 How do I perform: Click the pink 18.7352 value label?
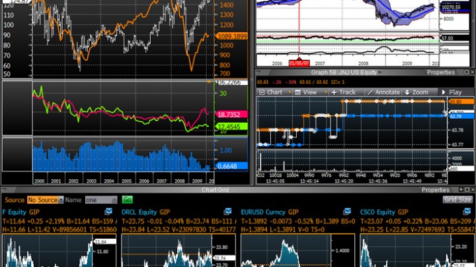(231, 115)
